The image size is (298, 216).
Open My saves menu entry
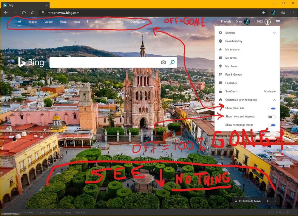tap(231, 58)
